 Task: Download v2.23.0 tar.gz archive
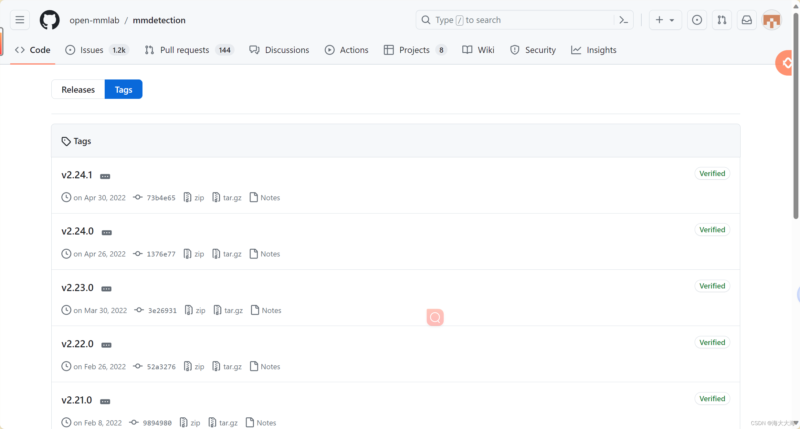point(228,310)
